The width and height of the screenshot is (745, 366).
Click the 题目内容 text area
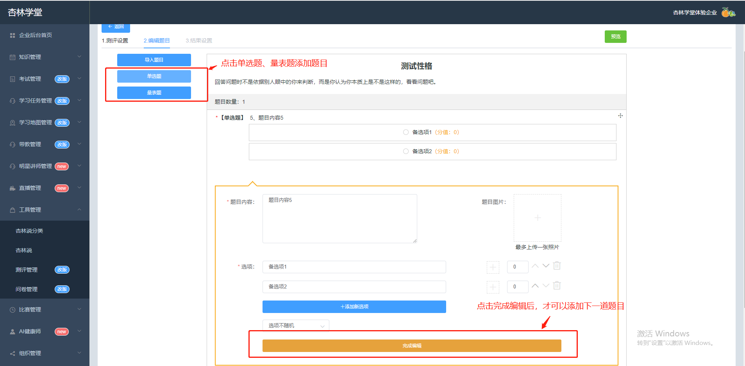[x=340, y=219]
